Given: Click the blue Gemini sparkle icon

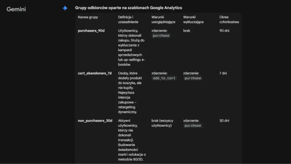Looking at the screenshot, I should pyautogui.click(x=65, y=8).
